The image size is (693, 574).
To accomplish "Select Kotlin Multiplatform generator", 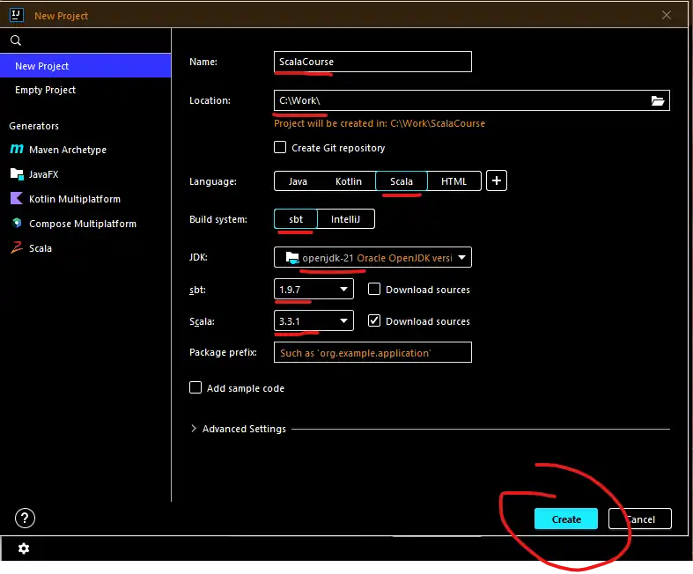I will tap(74, 199).
